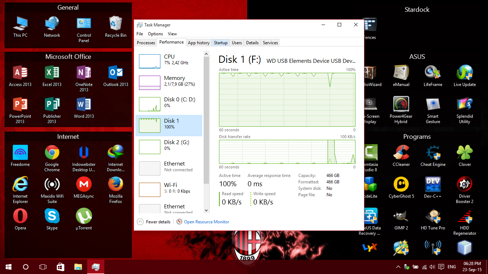Screen dimensions: 488x274
Task: Click the Mozilla Firefox desktop icon
Action: coord(116,190)
